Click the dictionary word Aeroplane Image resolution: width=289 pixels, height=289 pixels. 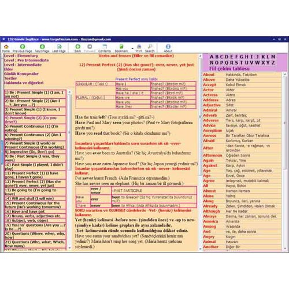(x=213, y=131)
